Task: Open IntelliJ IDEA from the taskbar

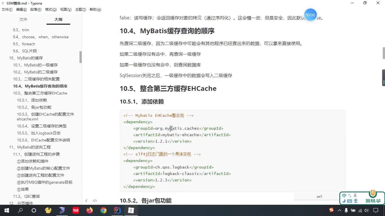Action: click(117, 210)
